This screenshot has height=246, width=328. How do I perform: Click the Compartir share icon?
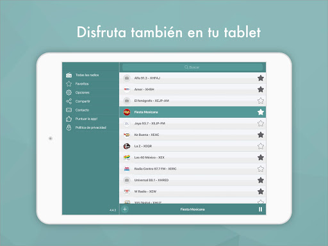pos(69,101)
